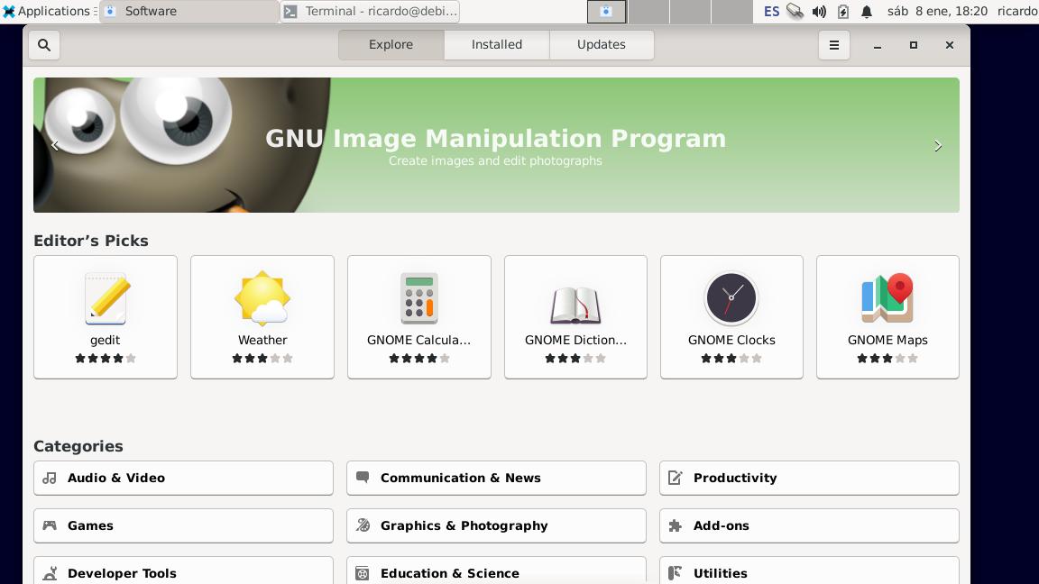This screenshot has width=1039, height=584.
Task: Open the ricardo user menu in the panel
Action: coord(1017,11)
